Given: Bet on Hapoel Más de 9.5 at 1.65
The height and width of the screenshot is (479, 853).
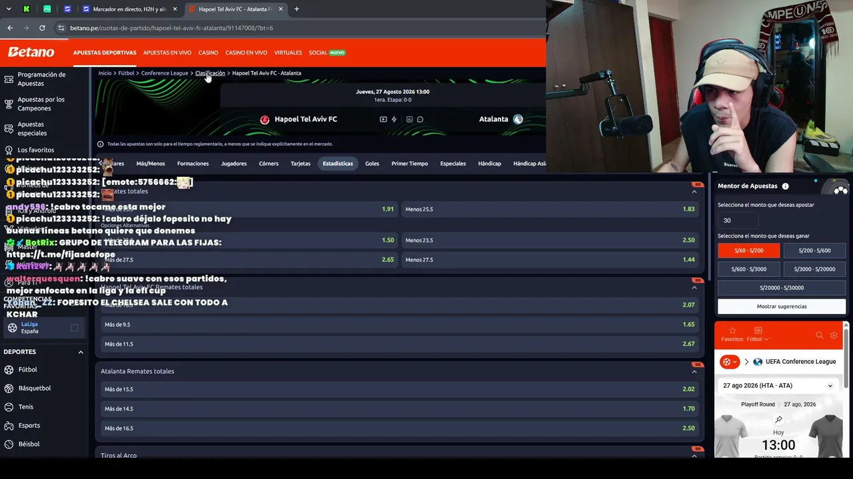Looking at the screenshot, I should point(399,325).
